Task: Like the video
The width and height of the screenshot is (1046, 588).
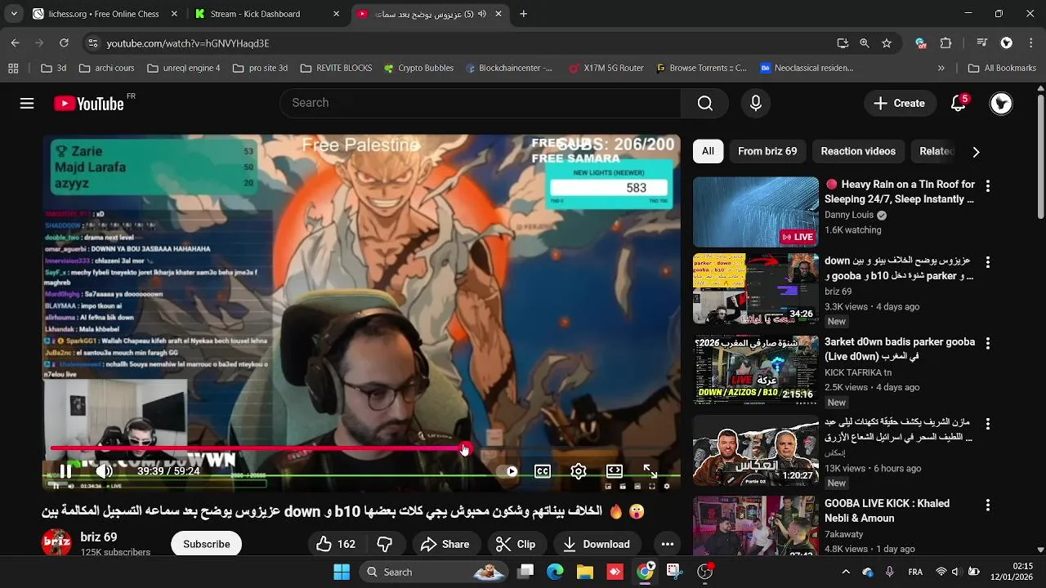Action: click(x=336, y=544)
